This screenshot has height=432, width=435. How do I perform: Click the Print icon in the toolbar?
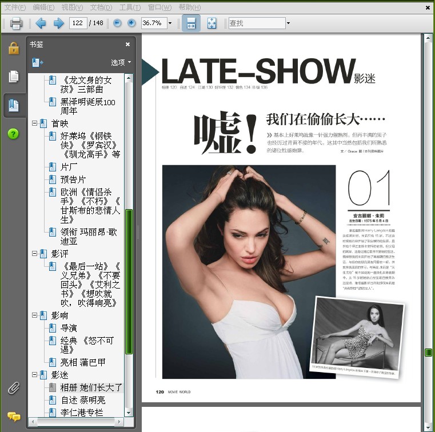tap(16, 23)
